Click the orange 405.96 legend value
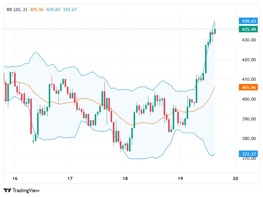Screen dimensions: 263x197 pyautogui.click(x=37, y=10)
